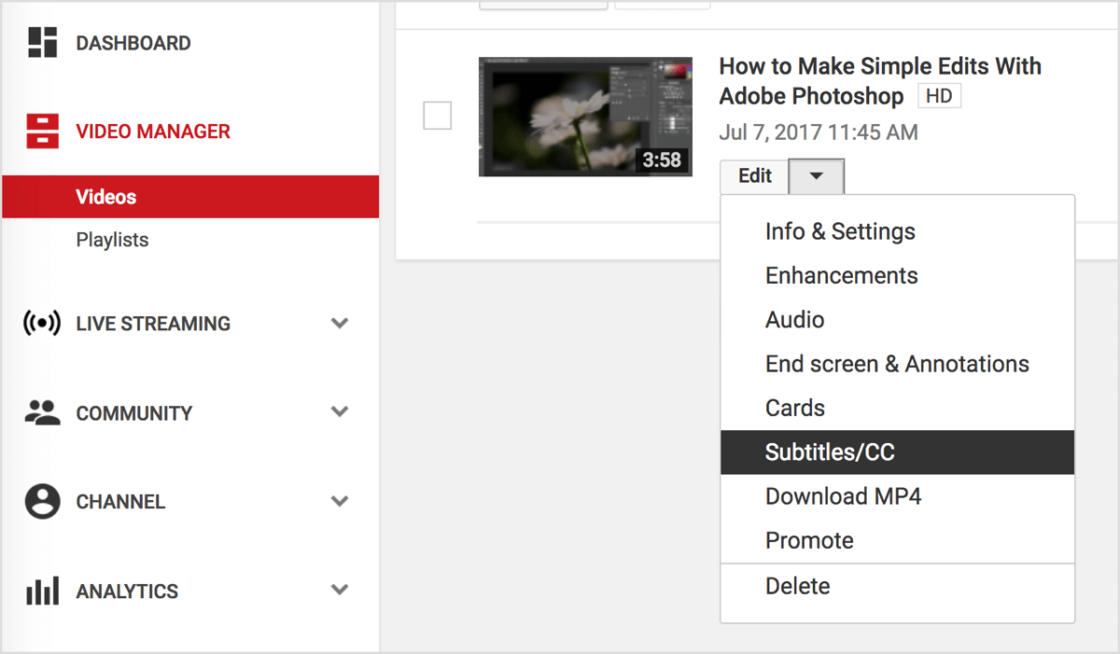Screen dimensions: 1120x654
Task: Select End screen & Annotations
Action: pyautogui.click(x=897, y=364)
